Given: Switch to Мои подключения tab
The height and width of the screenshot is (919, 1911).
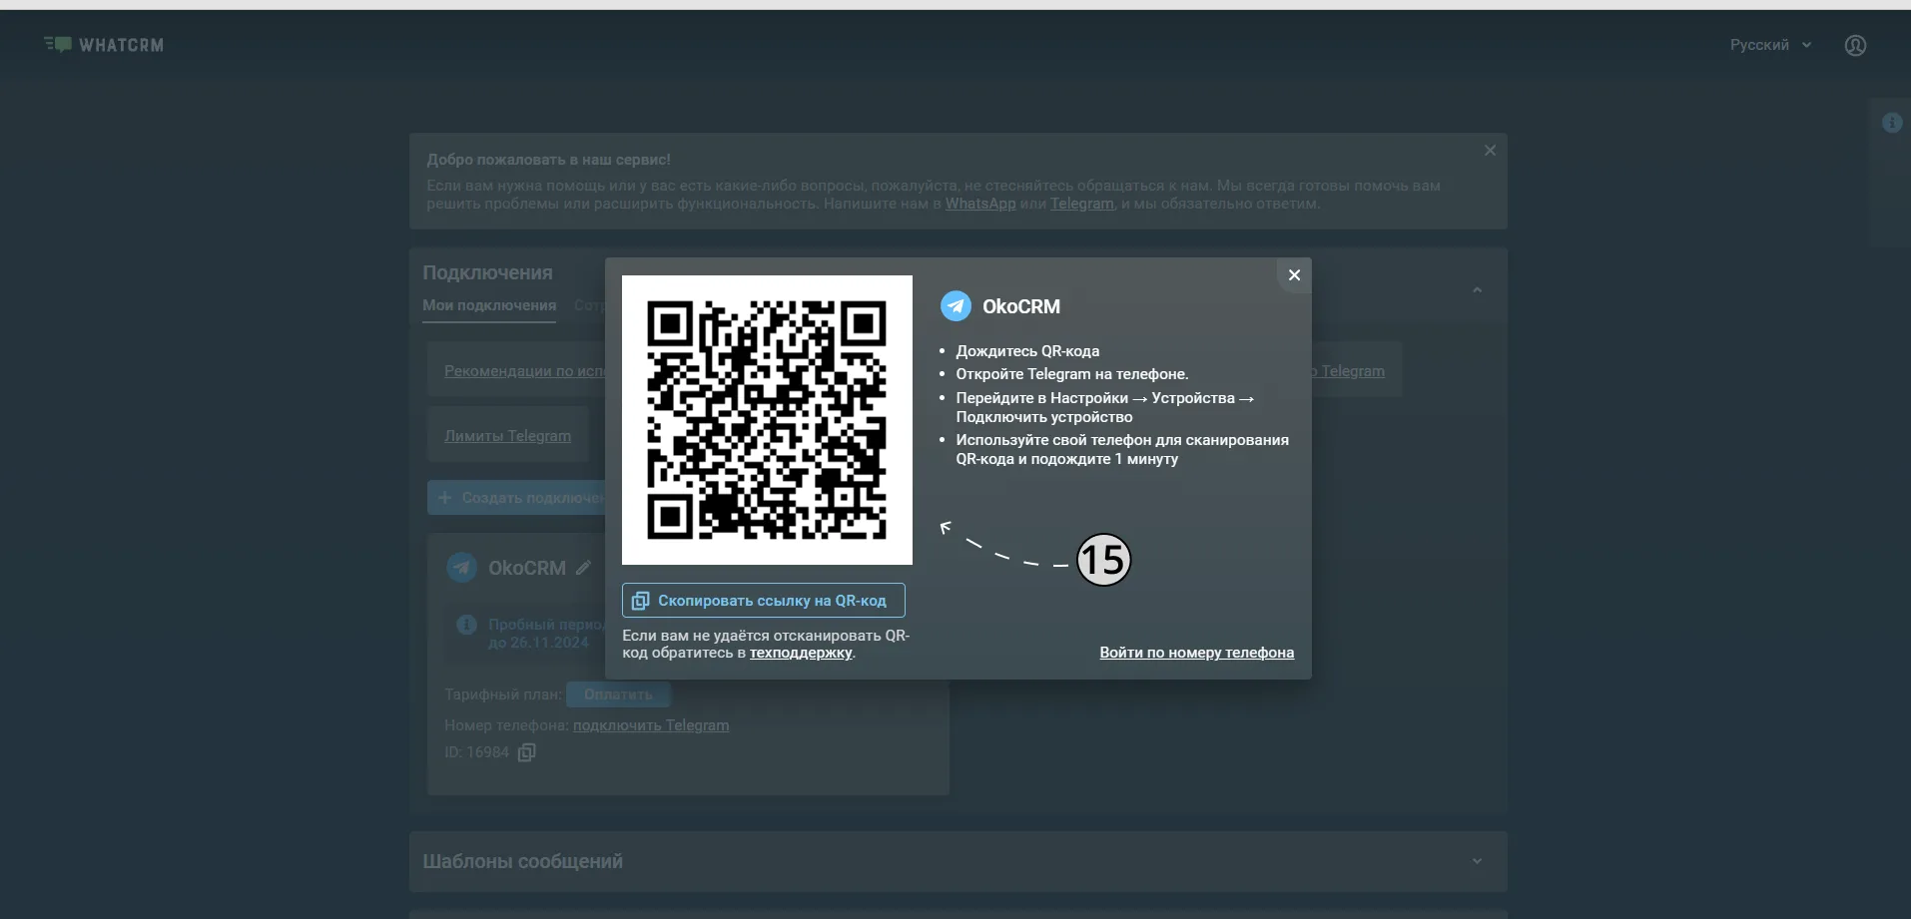Looking at the screenshot, I should click(x=489, y=305).
